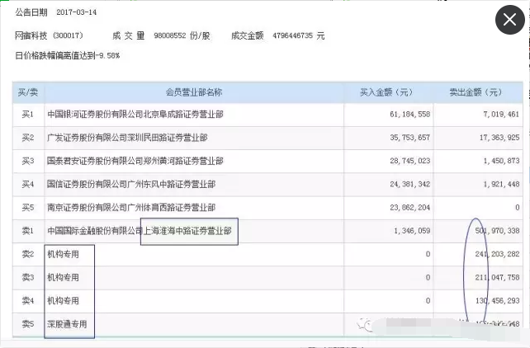Click the announcement date 2017-03-14
530x348 pixels.
tap(77, 12)
